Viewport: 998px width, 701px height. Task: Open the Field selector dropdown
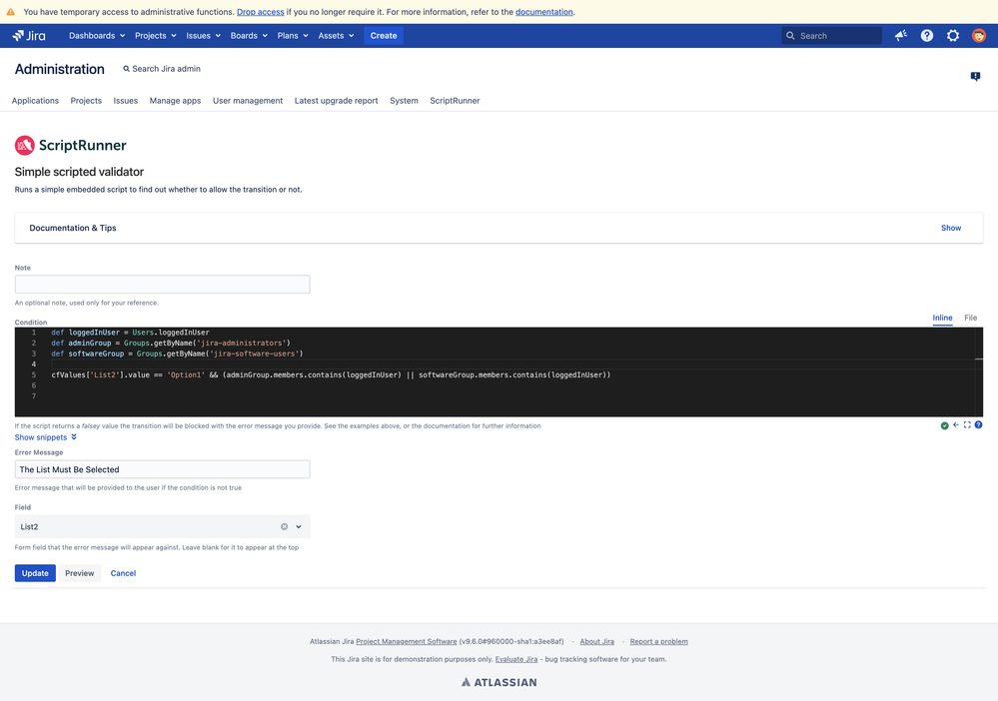[x=297, y=526]
